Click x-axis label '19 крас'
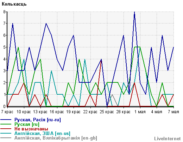Image resolution: width=183 pixels, height=142 pixels. coord(74,112)
